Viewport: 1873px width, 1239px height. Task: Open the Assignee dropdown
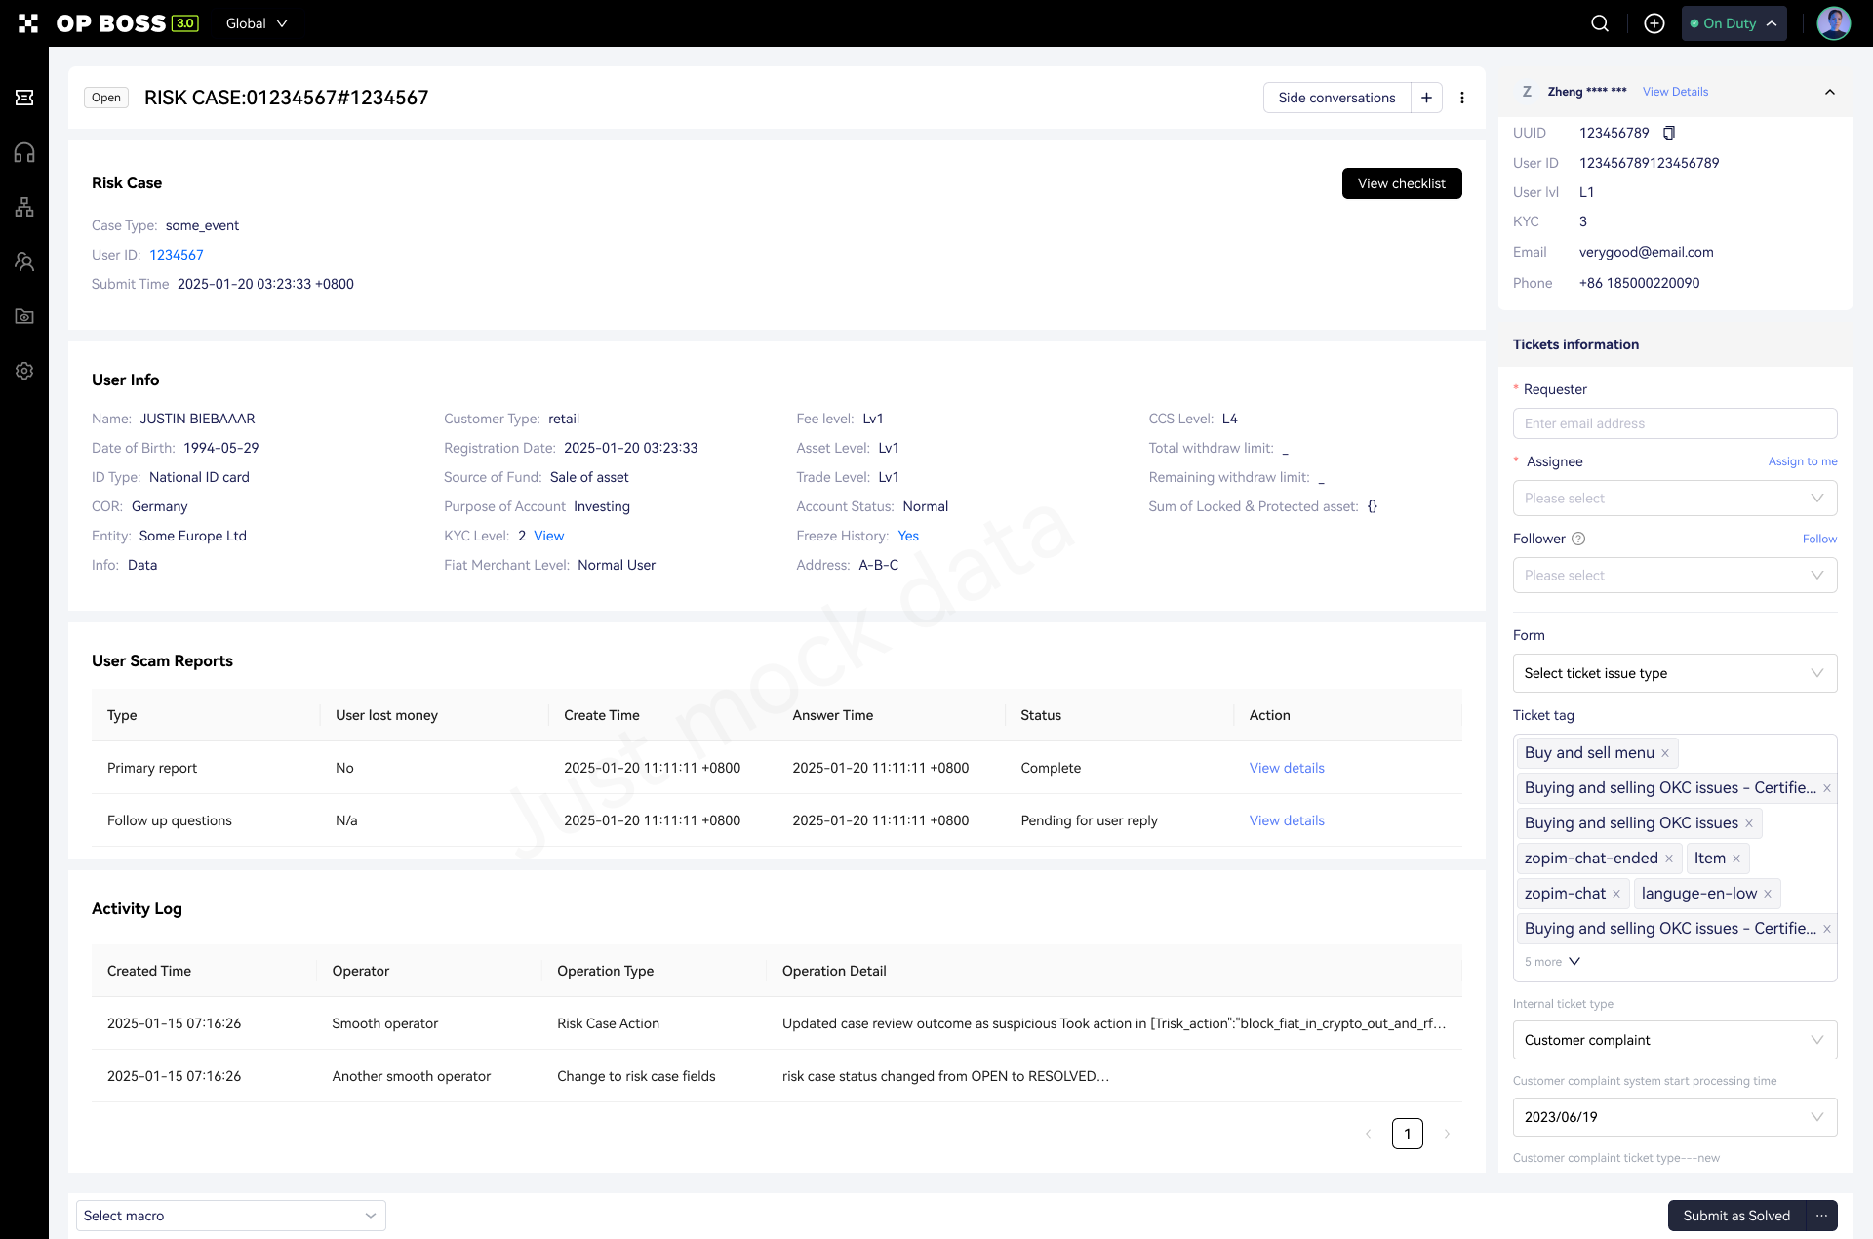coord(1674,498)
